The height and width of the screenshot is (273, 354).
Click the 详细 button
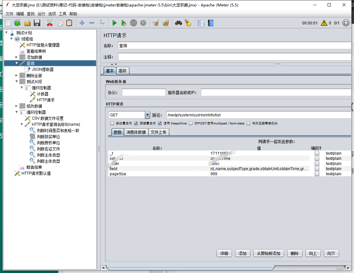(x=224, y=253)
